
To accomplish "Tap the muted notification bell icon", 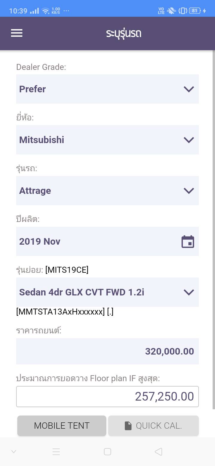I will [171, 11].
